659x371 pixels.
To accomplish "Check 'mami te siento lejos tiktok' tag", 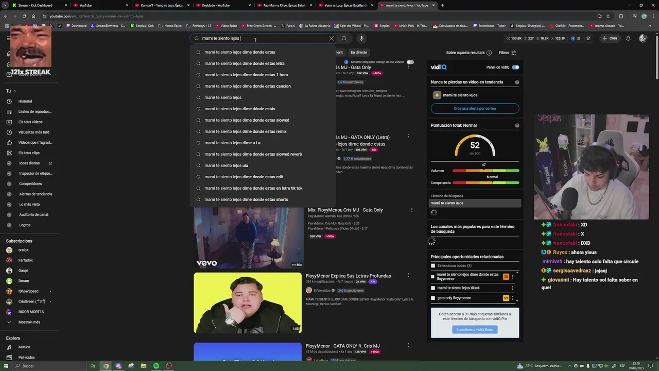I will (433, 288).
